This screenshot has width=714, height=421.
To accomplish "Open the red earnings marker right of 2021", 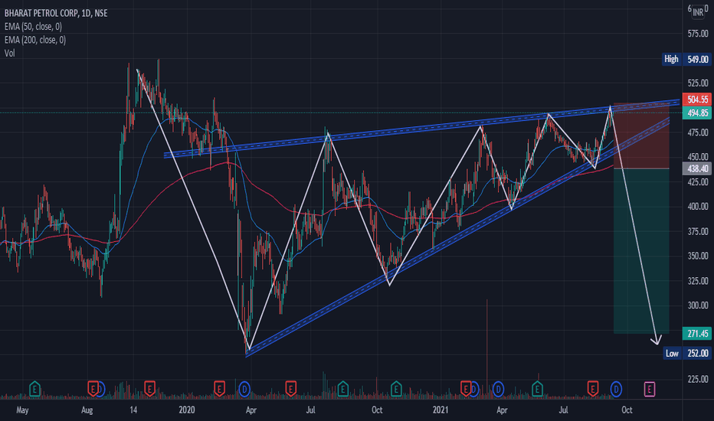I will (x=465, y=389).
